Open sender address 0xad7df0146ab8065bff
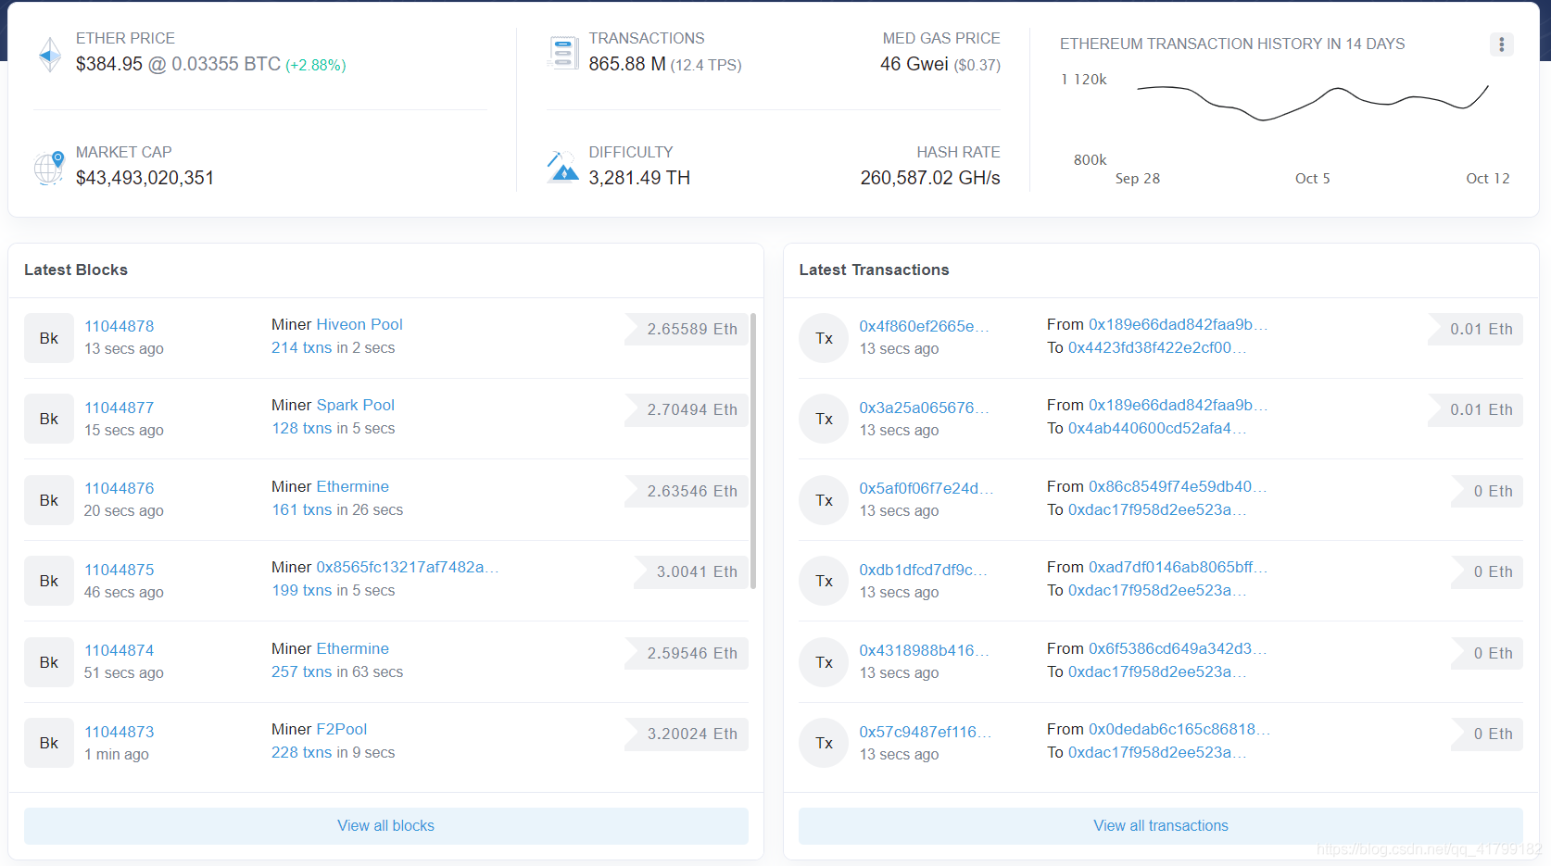Viewport: 1551px width, 866px height. coord(1178,567)
